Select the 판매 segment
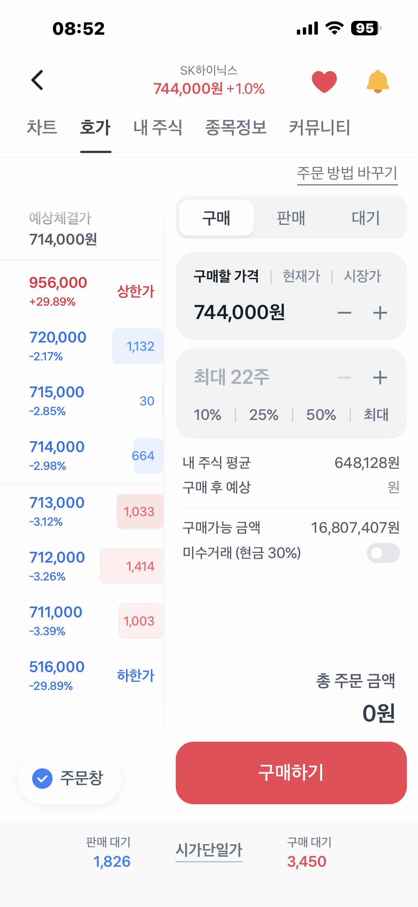The image size is (418, 907). [291, 218]
